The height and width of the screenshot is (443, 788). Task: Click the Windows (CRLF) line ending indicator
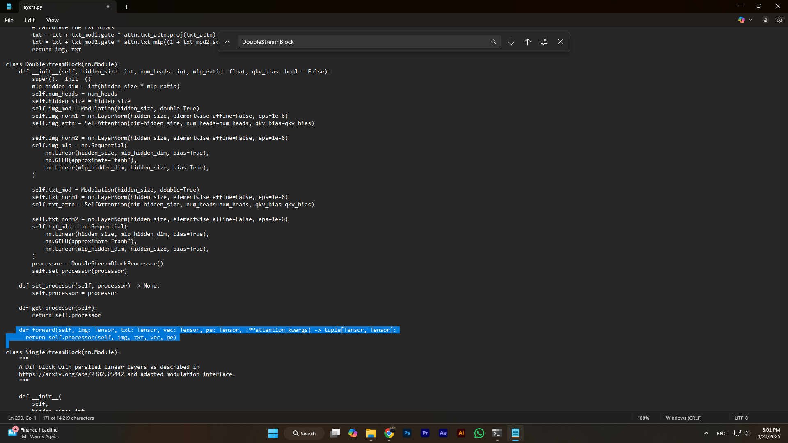(x=683, y=418)
